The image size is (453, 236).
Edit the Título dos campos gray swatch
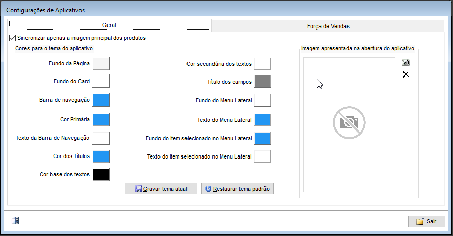point(262,82)
